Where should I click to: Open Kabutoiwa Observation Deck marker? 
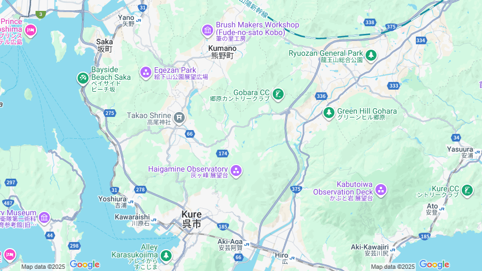[x=381, y=190]
